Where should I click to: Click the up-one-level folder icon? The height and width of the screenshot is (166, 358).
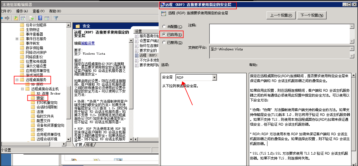pos(16,18)
